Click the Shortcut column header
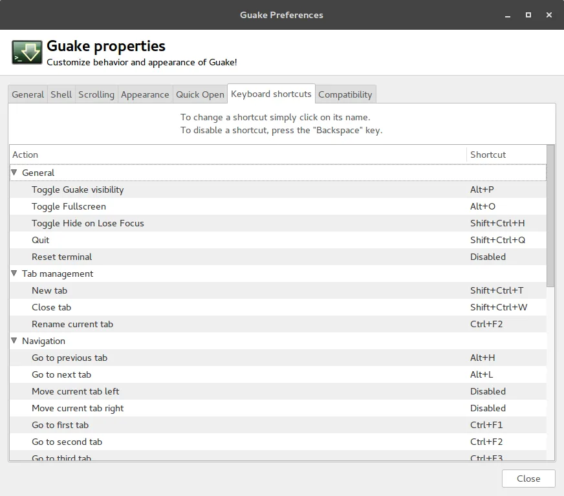This screenshot has height=496, width=564. [x=506, y=155]
